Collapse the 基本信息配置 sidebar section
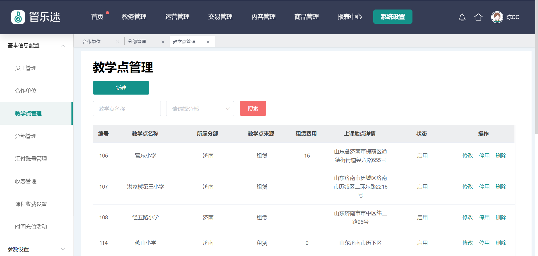Viewport: 538px width, 256px height. (x=63, y=46)
